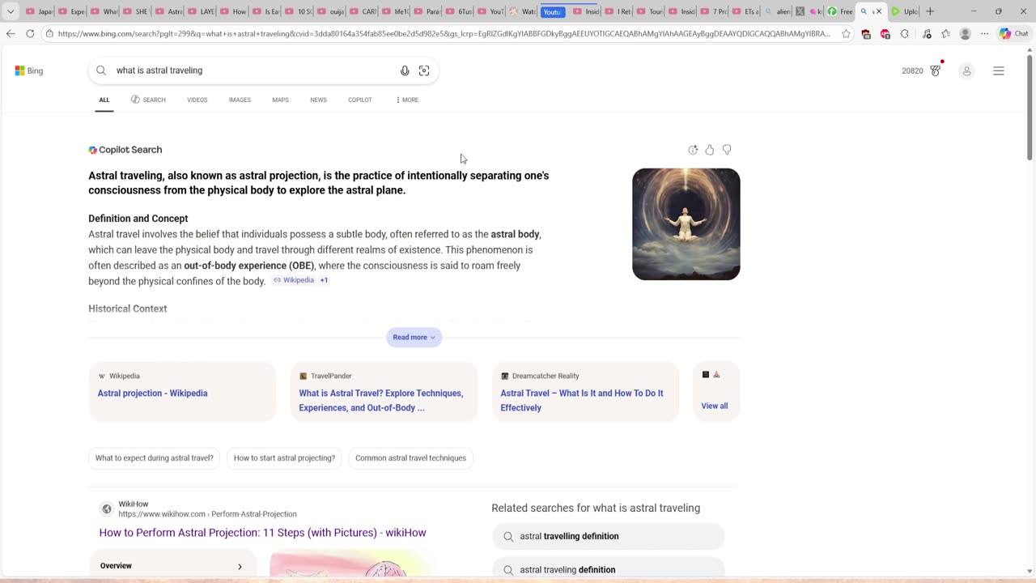Expand the +1 additional sources badge
Screen dimensions: 1036x583
click(x=324, y=280)
